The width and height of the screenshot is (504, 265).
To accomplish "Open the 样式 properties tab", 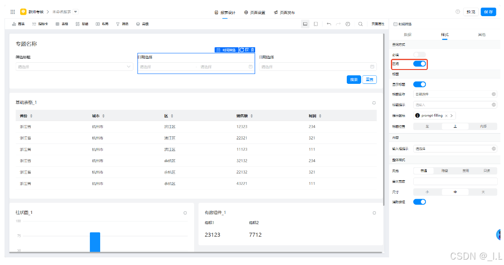I will click(x=445, y=35).
